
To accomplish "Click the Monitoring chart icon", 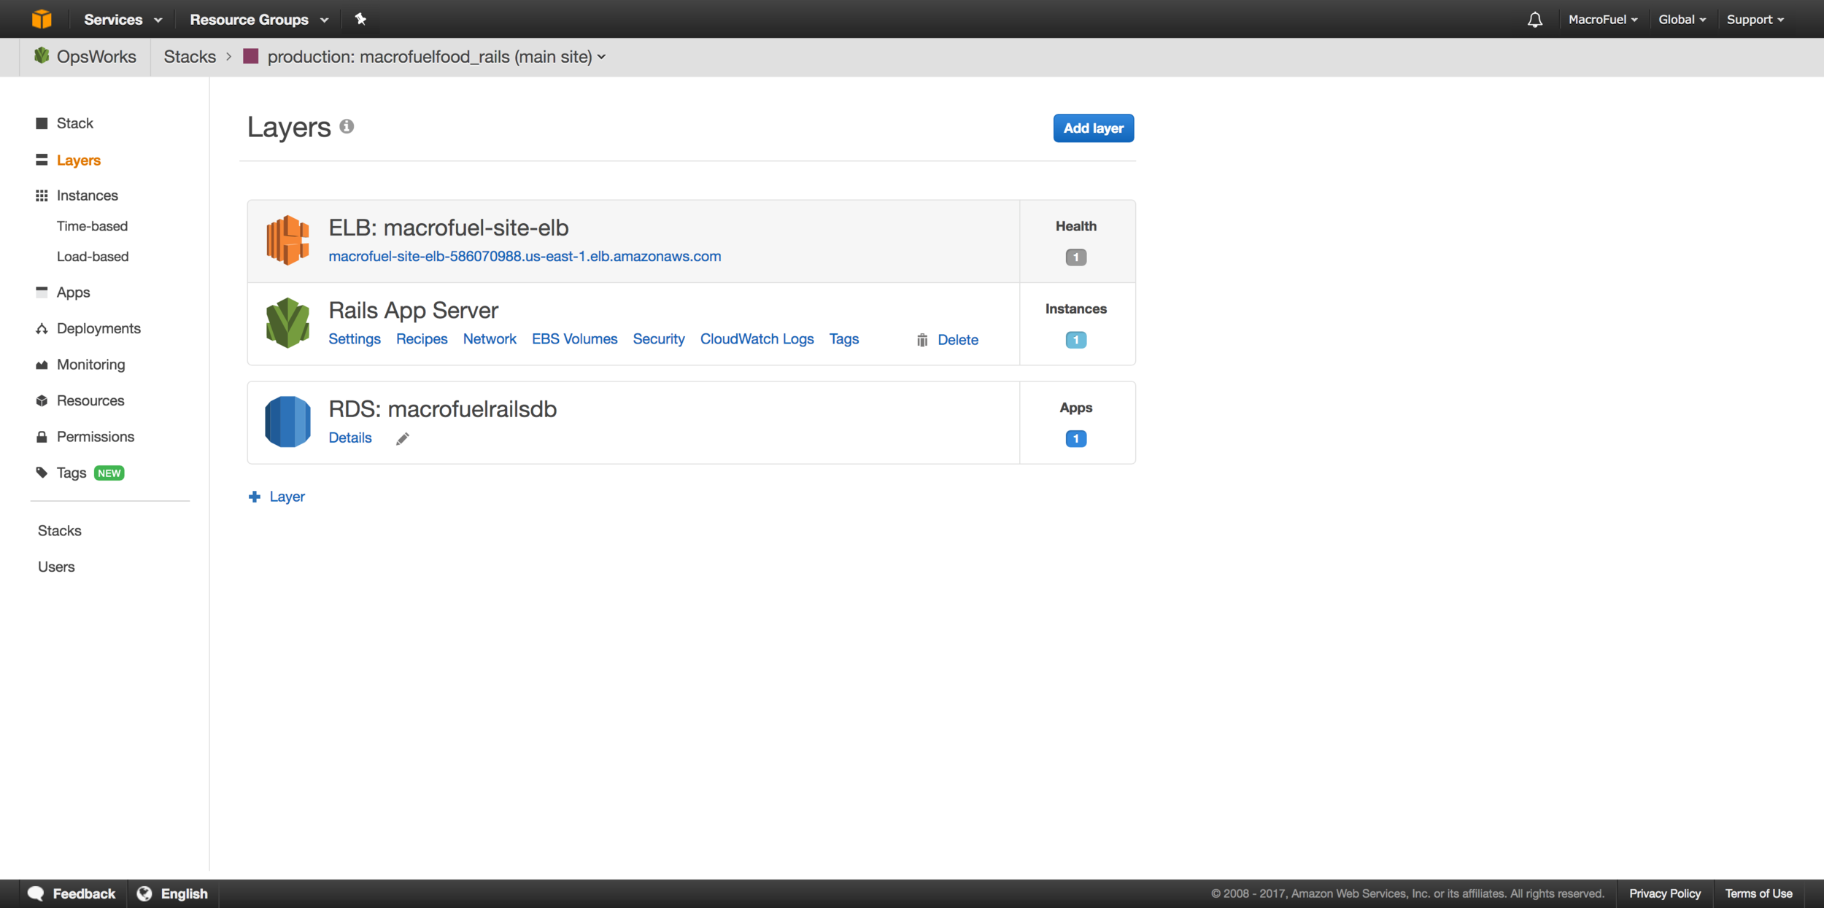I will pyautogui.click(x=42, y=365).
